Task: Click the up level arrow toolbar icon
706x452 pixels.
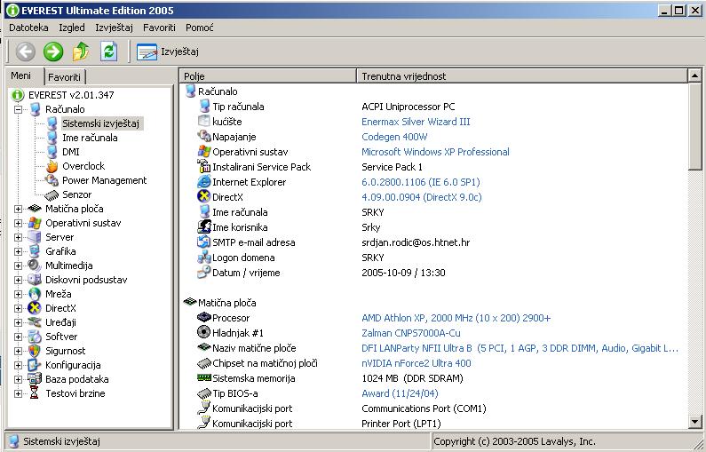Action: (81, 52)
